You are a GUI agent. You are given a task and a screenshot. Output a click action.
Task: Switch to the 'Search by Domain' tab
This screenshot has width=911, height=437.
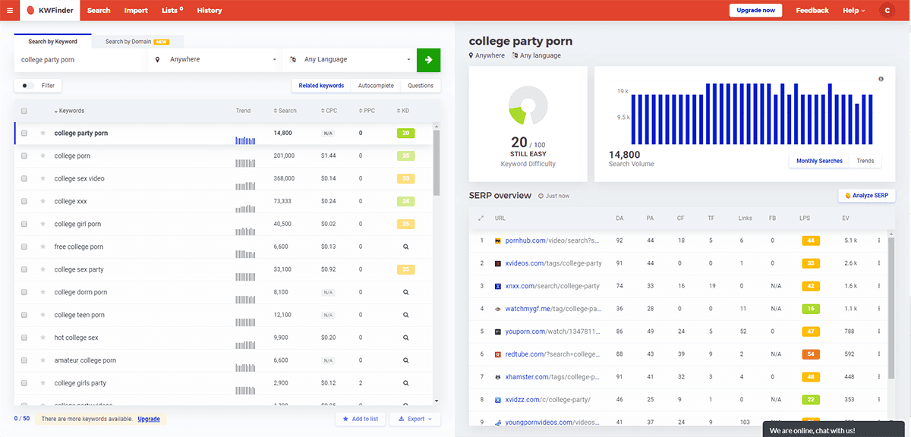click(x=137, y=42)
